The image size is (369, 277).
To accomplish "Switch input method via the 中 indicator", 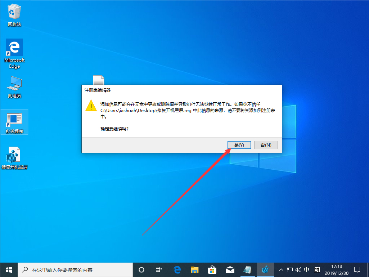I will click(307, 269).
